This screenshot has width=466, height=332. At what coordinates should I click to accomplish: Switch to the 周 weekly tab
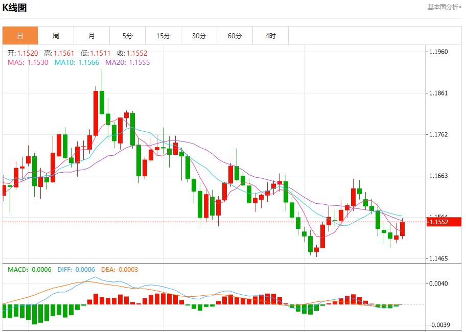point(56,36)
